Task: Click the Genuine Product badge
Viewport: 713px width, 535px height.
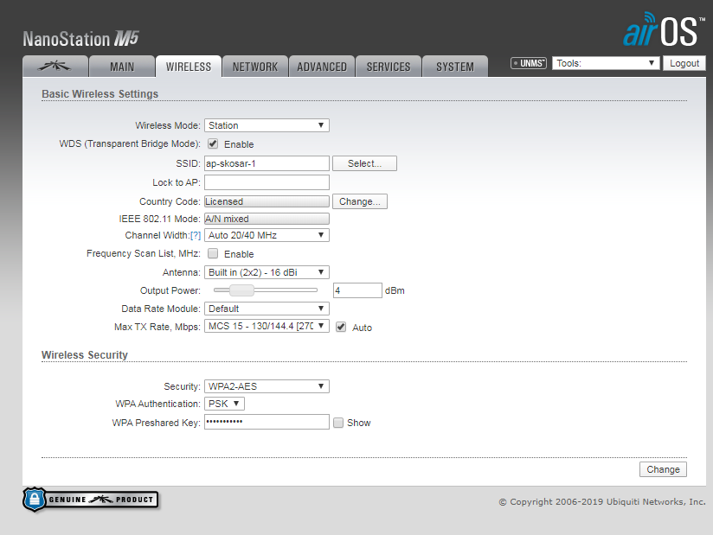Action: (91, 500)
